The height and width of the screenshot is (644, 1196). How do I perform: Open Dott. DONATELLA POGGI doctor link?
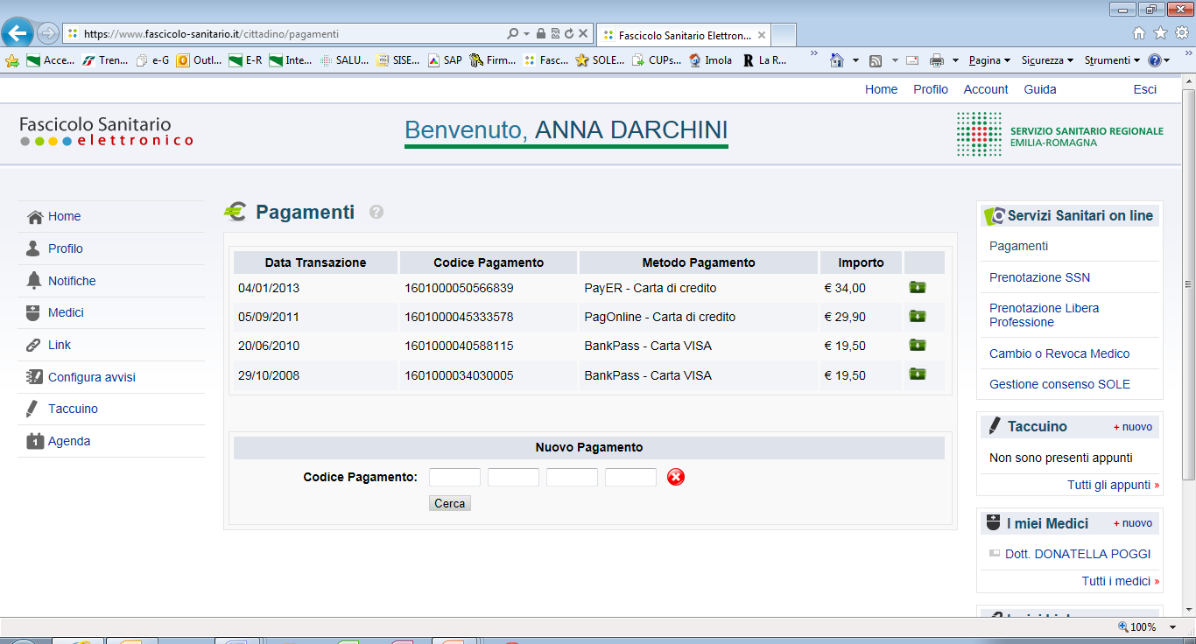1078,554
